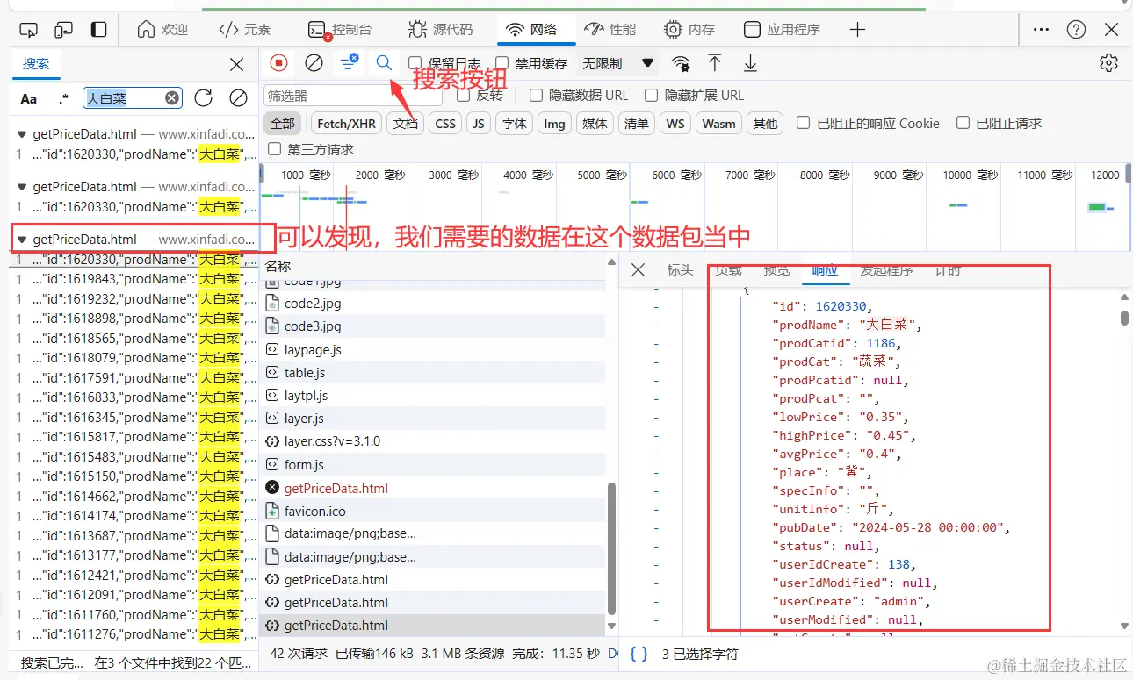Open the Response (响应) details tab
Viewport: 1133px width, 680px height.
[x=825, y=270]
